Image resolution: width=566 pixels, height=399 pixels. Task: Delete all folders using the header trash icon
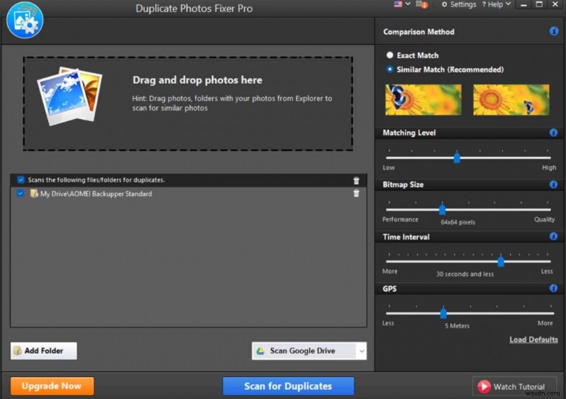click(x=357, y=180)
